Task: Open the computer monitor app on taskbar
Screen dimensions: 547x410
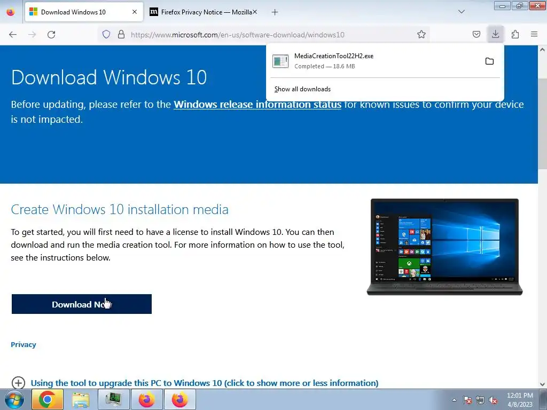Action: [x=114, y=399]
